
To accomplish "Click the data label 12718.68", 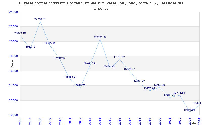I will click(x=179, y=93).
